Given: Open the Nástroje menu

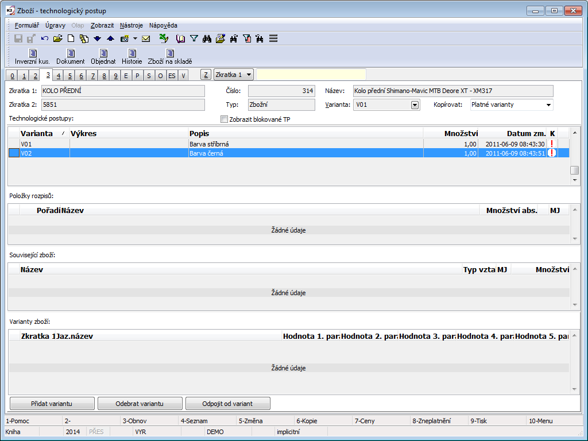Looking at the screenshot, I should tap(131, 25).
